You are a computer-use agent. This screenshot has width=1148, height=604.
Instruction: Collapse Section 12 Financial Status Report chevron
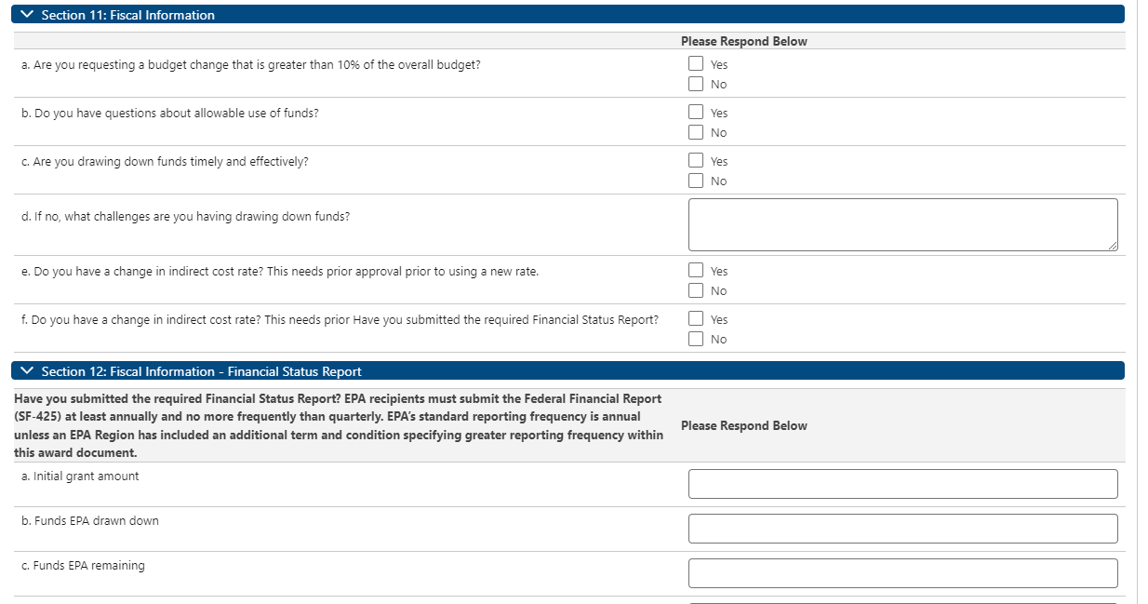click(x=27, y=371)
